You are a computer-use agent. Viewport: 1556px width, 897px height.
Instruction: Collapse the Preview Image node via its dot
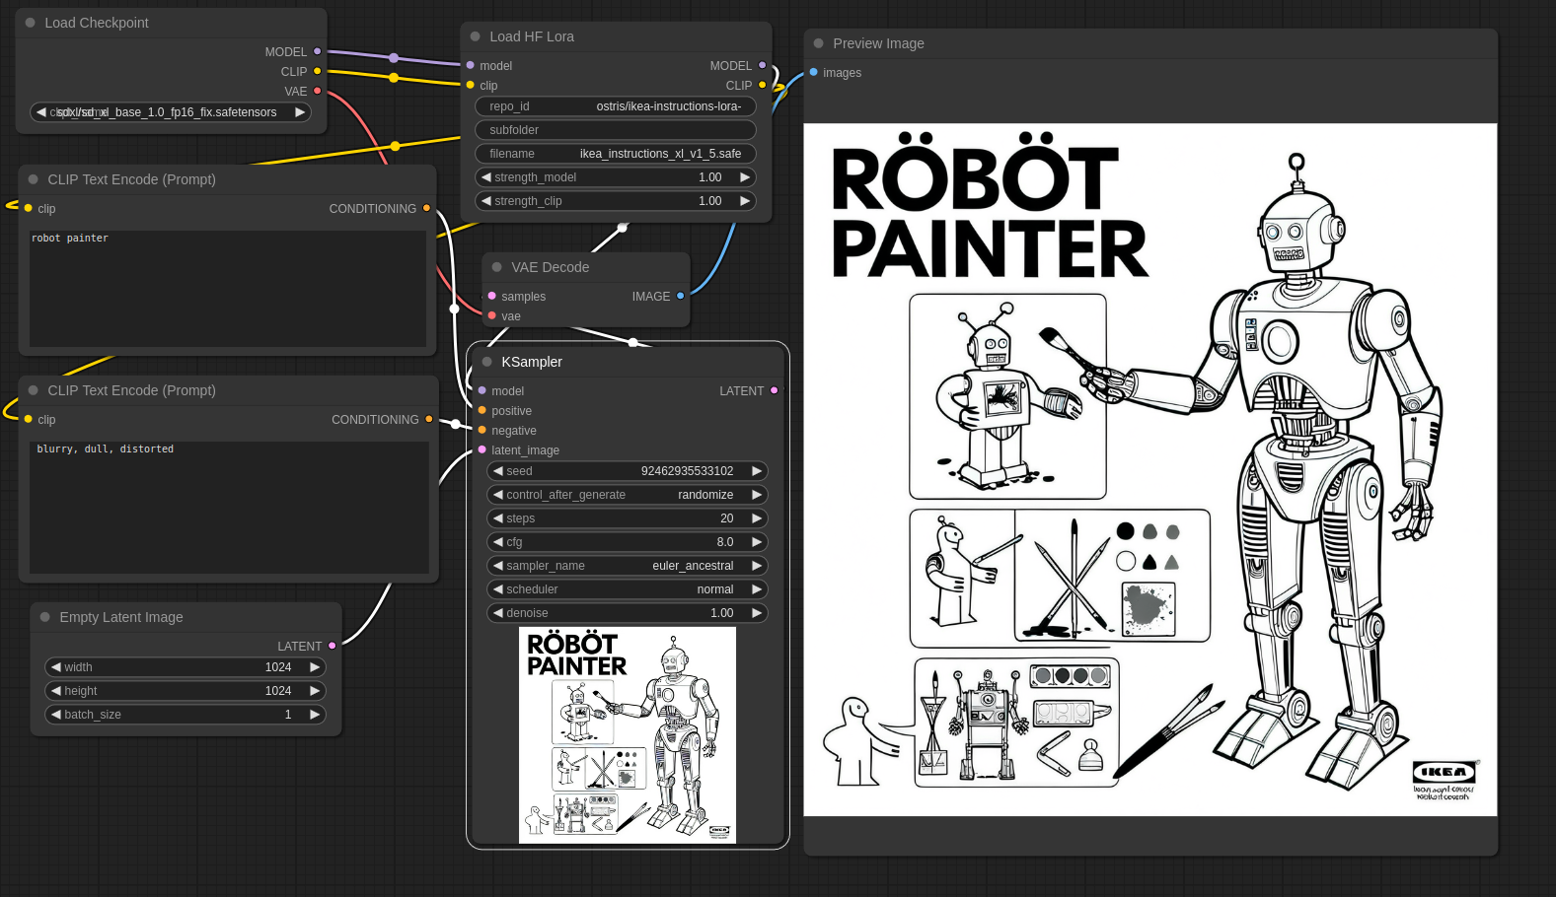click(819, 43)
